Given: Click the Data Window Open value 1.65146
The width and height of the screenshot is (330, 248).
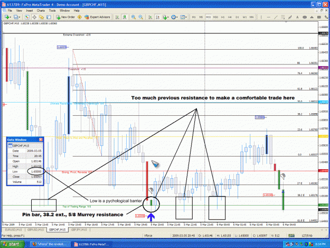Looking at the screenshot, I should click(x=36, y=161).
